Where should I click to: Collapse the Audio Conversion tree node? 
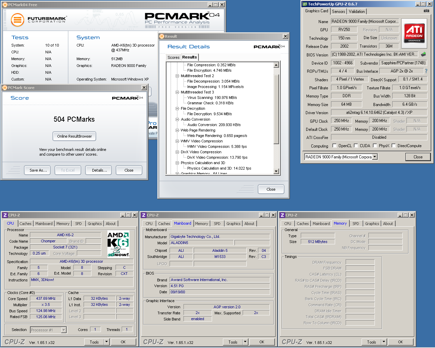(177, 119)
